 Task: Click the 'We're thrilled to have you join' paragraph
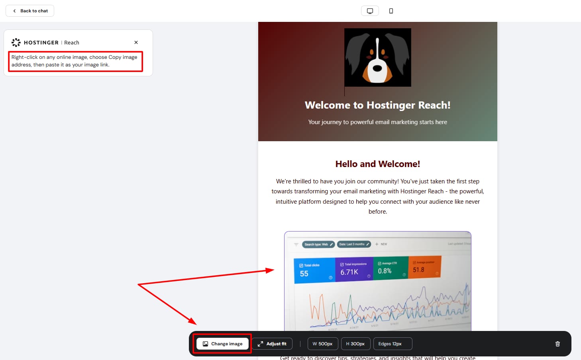pyautogui.click(x=378, y=197)
